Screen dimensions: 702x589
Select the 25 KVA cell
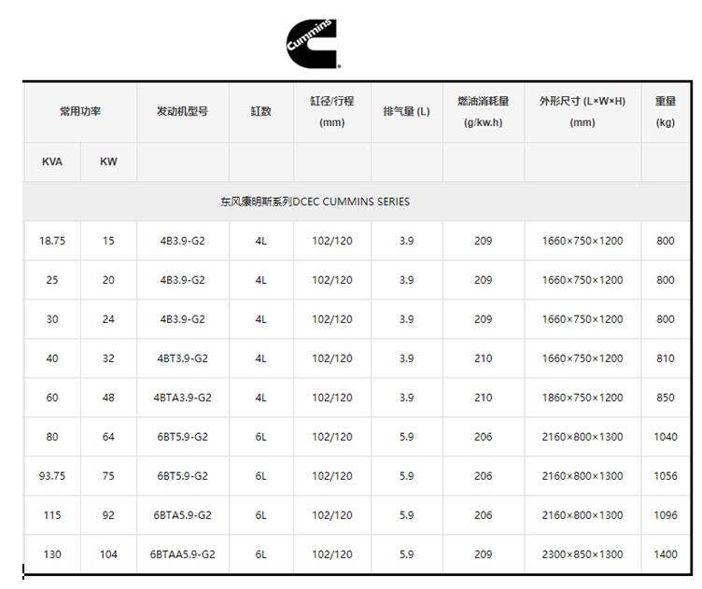pyautogui.click(x=52, y=280)
